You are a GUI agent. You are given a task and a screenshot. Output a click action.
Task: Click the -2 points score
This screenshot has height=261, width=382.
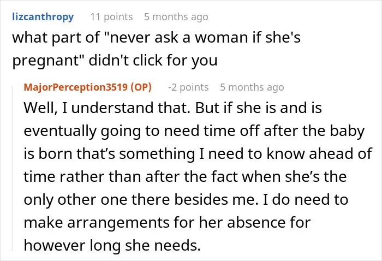[188, 87]
